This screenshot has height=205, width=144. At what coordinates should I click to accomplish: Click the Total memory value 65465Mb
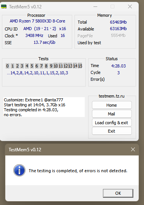click(x=118, y=22)
